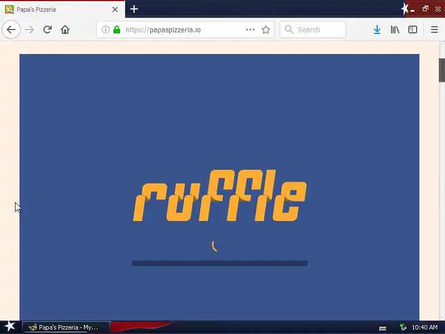
Task: Click the magnifier icon in Search box
Action: pos(289,30)
